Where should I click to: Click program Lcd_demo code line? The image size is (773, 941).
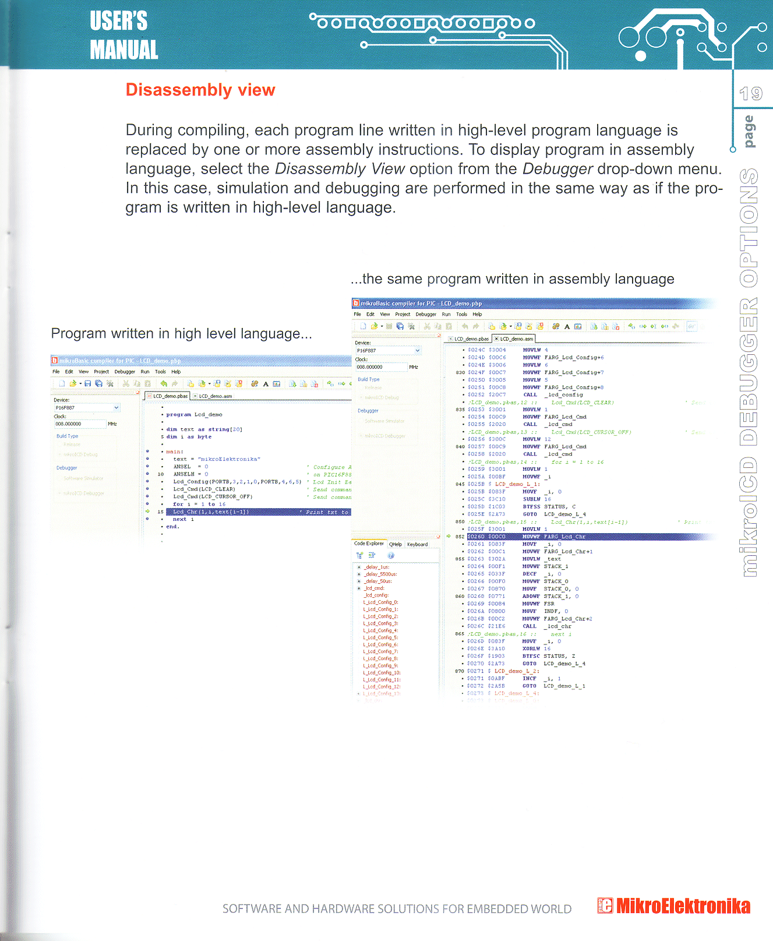point(194,414)
